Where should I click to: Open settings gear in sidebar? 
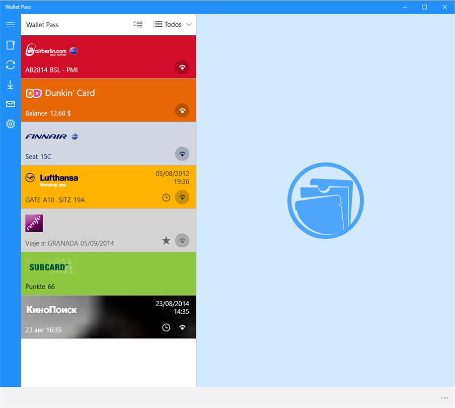[11, 124]
